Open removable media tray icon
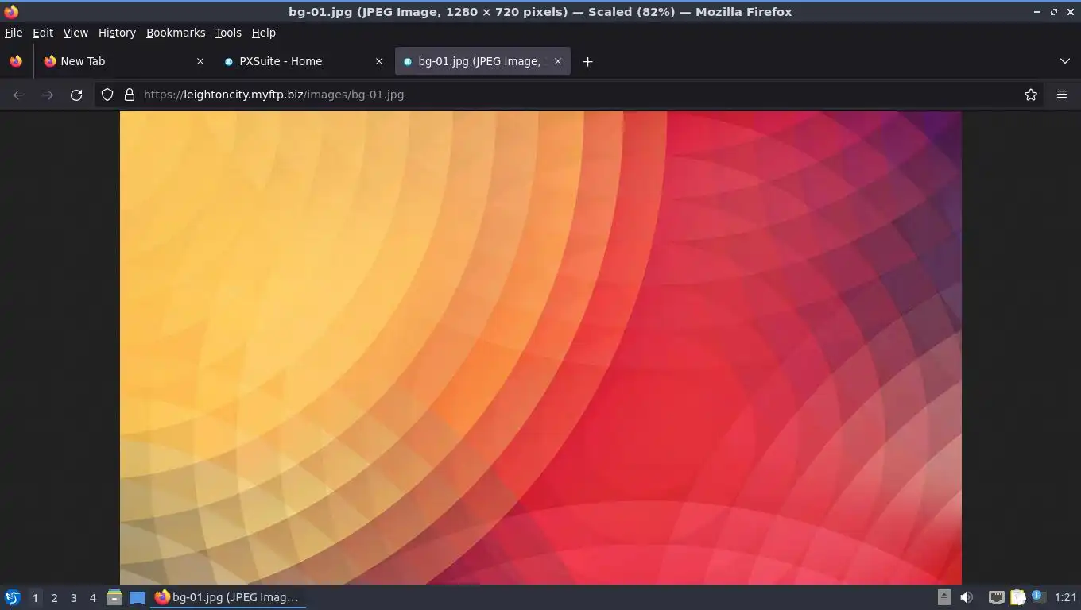The height and width of the screenshot is (610, 1081). coord(943,597)
